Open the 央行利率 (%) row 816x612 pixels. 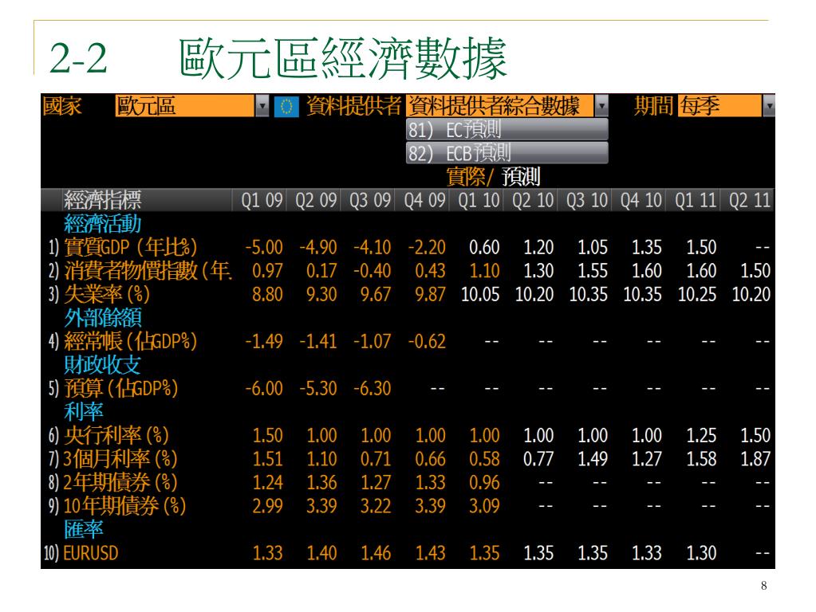tap(408, 434)
